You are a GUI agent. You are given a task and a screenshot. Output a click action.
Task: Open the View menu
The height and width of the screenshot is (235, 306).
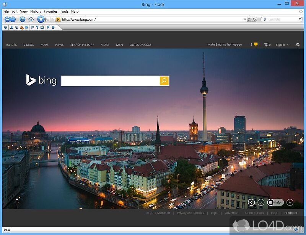[24, 12]
